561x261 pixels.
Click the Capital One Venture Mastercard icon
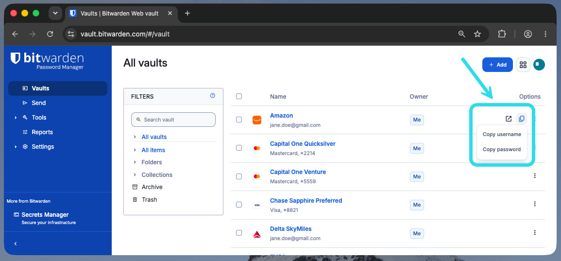coord(256,176)
